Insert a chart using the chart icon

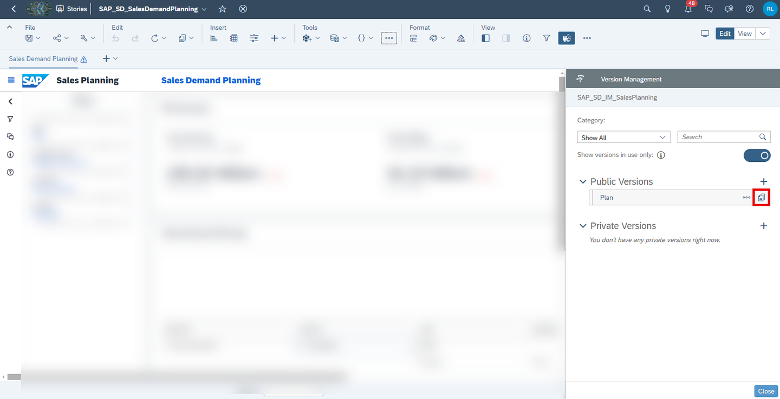[x=214, y=38]
